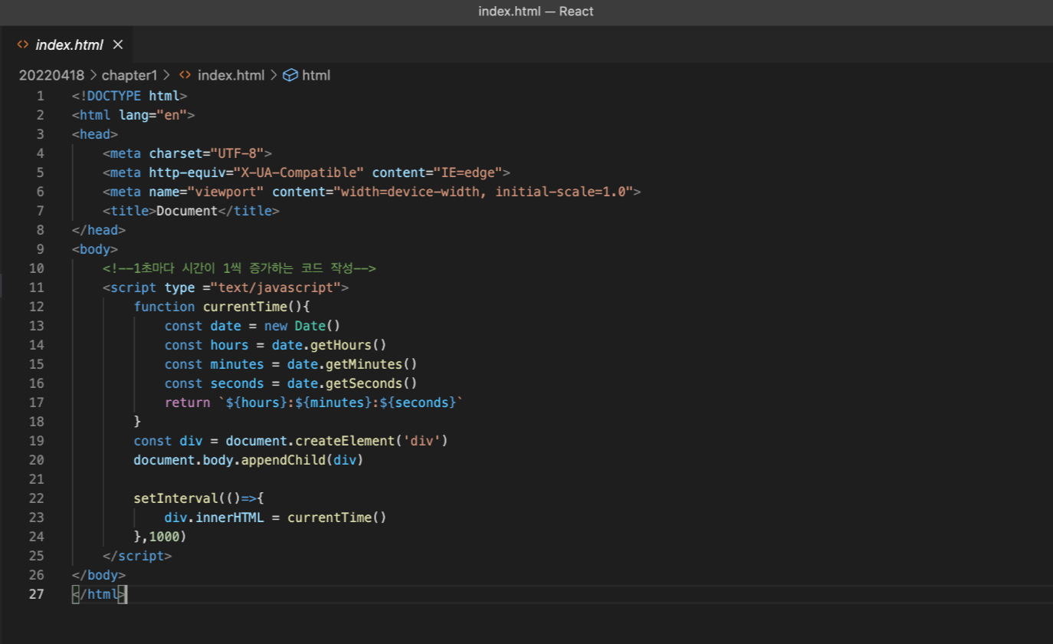Click the html symbol breadcrumb
The height and width of the screenshot is (644, 1053).
point(317,75)
